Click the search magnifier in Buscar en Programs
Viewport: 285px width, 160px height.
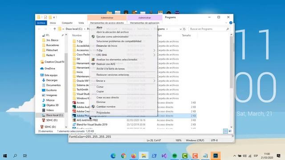228,29
